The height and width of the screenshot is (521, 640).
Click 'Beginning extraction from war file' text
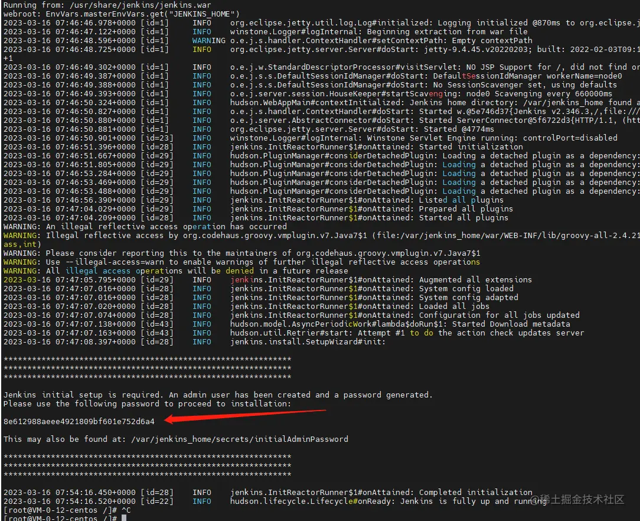click(x=447, y=32)
